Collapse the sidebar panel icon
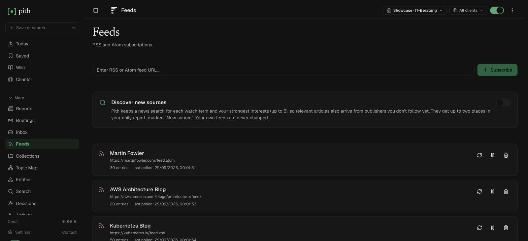The height and width of the screenshot is (241, 528). click(96, 10)
